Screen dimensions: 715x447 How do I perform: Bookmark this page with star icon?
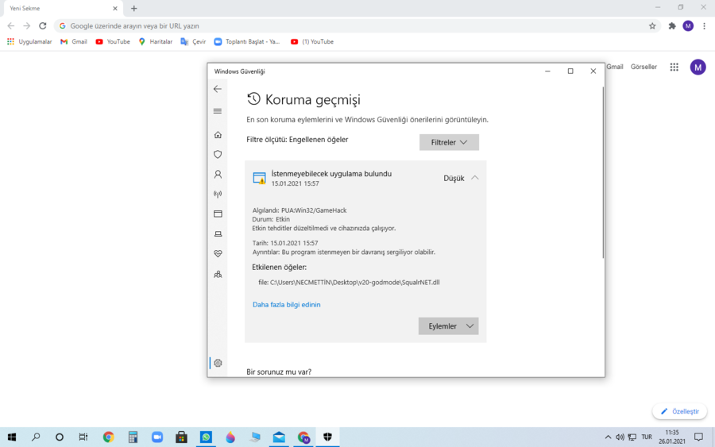pos(652,26)
